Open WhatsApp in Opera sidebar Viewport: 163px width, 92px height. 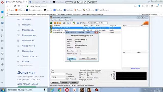2,17
